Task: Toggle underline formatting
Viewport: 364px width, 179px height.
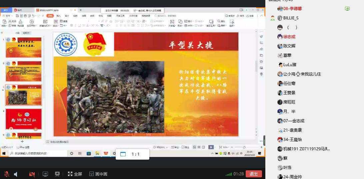Action: (80, 26)
